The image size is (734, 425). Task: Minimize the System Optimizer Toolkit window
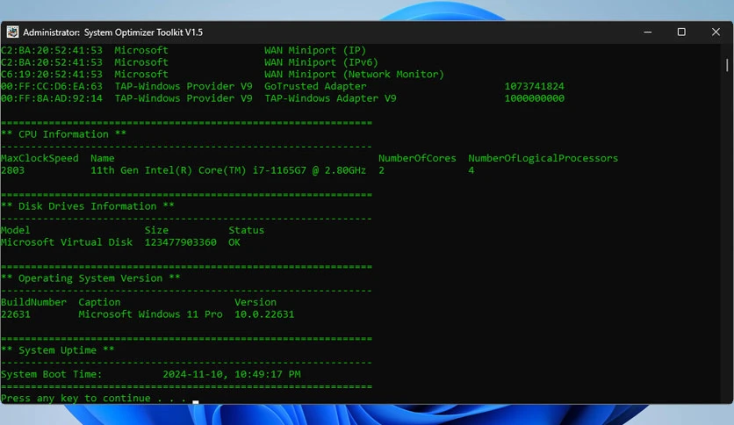647,32
